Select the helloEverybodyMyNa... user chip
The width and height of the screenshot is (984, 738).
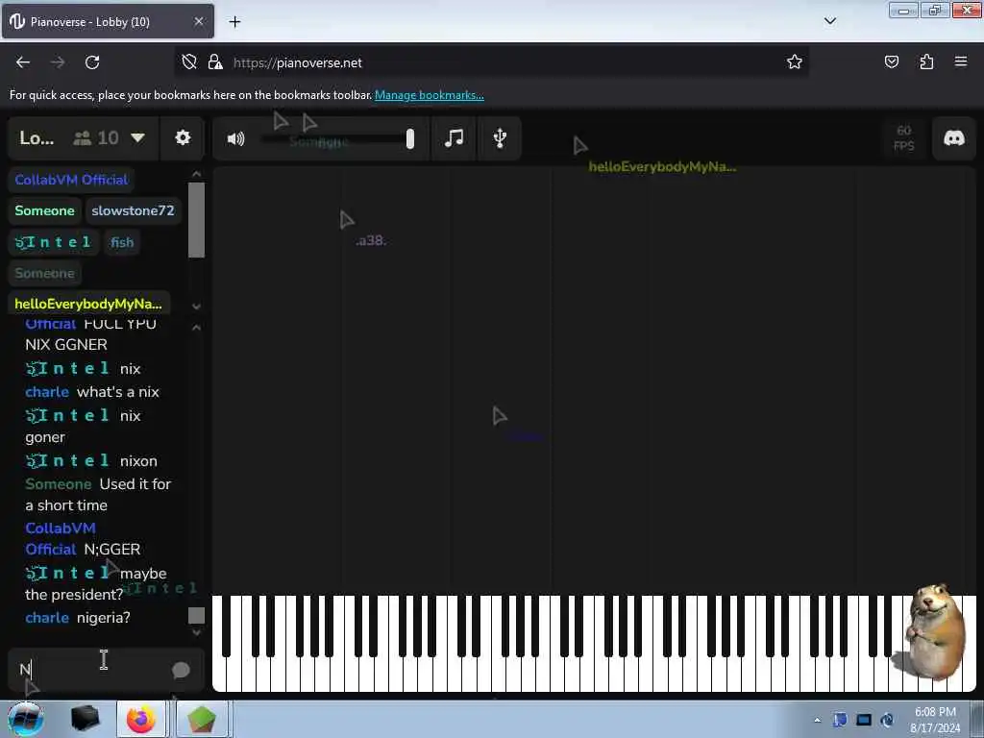point(88,304)
